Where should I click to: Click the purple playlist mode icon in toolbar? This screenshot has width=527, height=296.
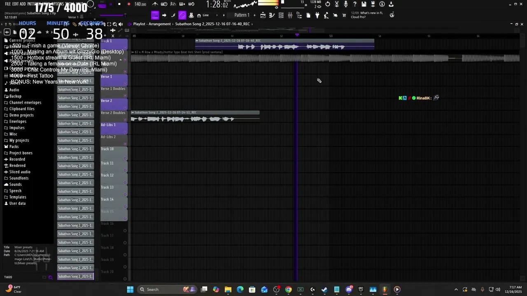coord(155,15)
